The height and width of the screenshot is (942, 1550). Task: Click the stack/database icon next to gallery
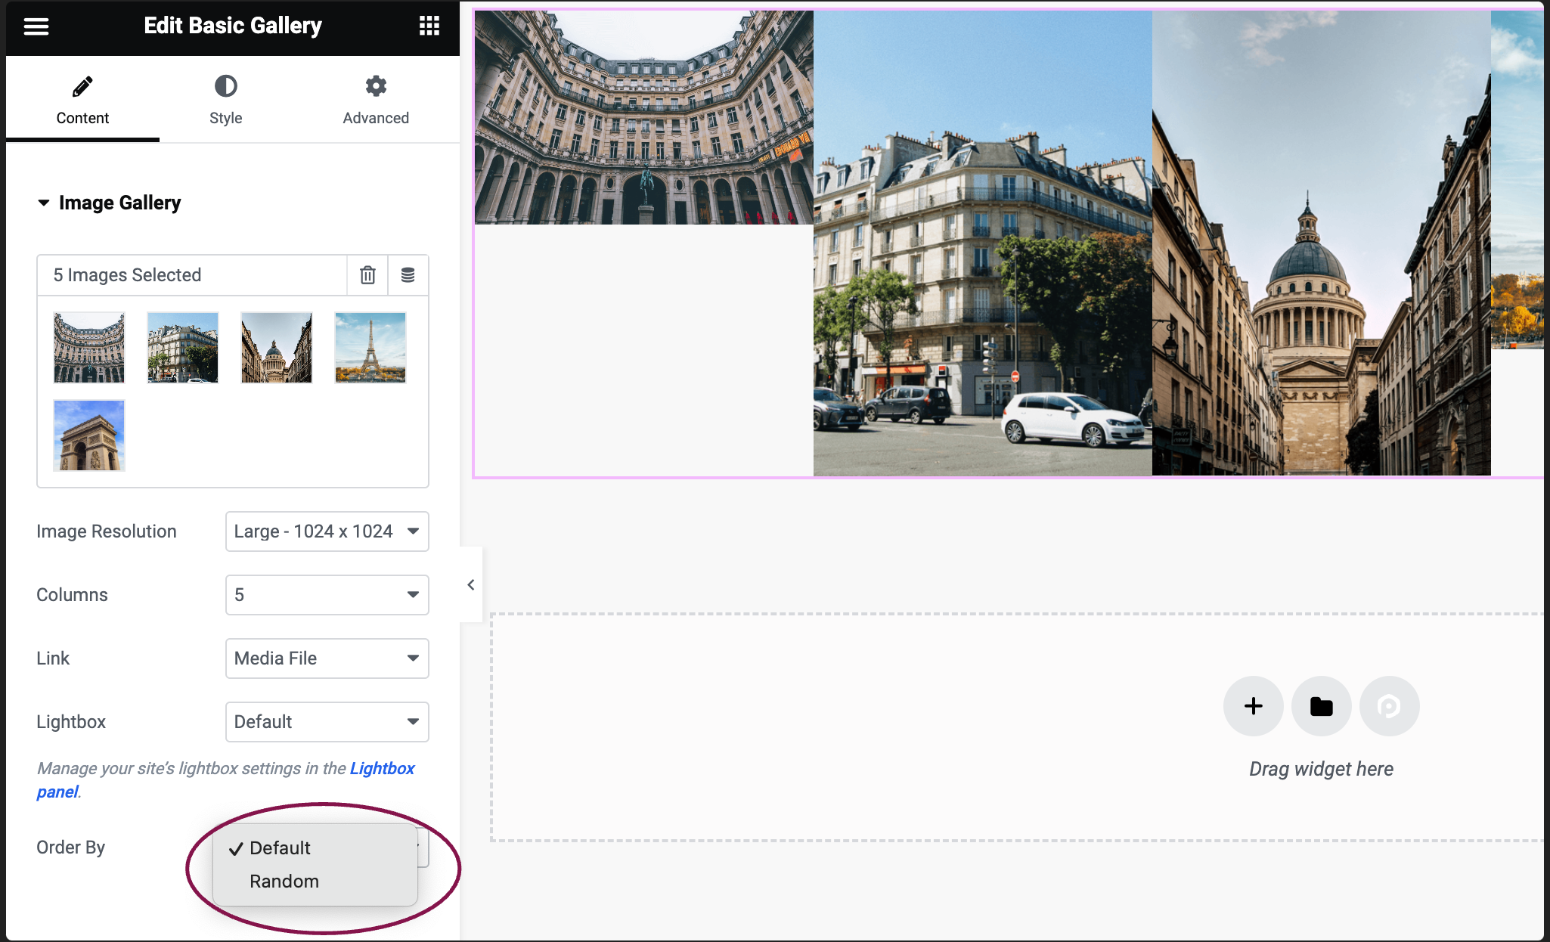(408, 274)
